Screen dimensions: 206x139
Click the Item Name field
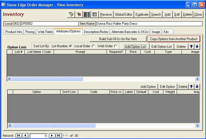pyautogui.click(x=149, y=24)
